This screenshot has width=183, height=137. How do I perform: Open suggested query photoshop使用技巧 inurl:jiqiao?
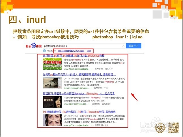(x=71, y=51)
